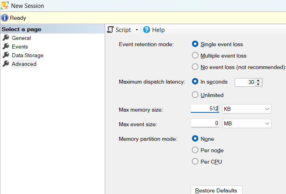Click the Help toolbar button
This screenshot has width=286, height=194.
(x=154, y=30)
